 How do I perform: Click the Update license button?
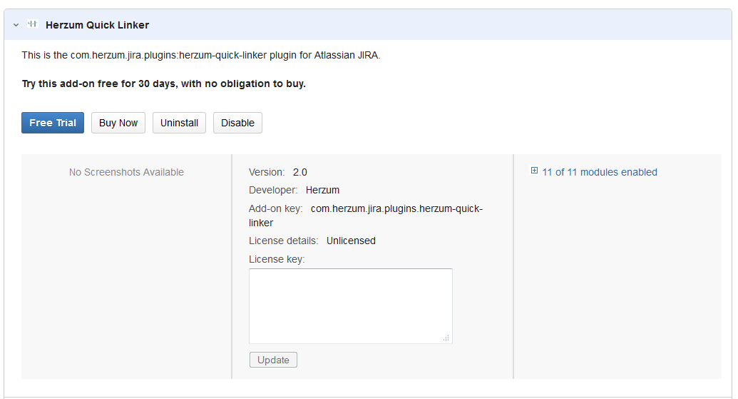pos(273,360)
